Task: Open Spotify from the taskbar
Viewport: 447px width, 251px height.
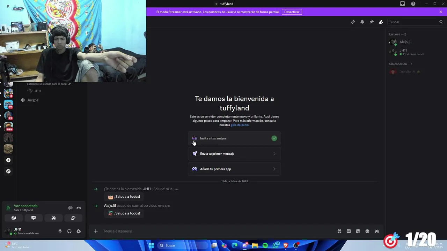Action: 265,245
